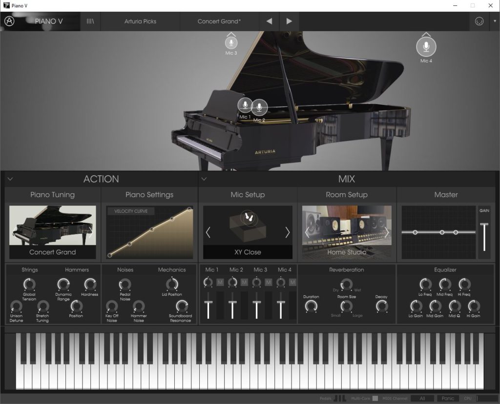500x404 pixels.
Task: Raise Mic 3 using chevron above it
Action: (231, 34)
